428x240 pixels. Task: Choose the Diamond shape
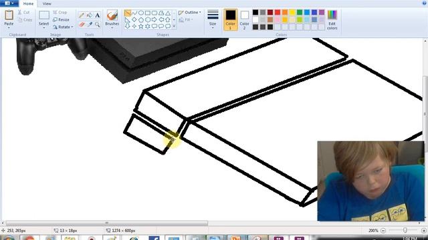click(134, 20)
